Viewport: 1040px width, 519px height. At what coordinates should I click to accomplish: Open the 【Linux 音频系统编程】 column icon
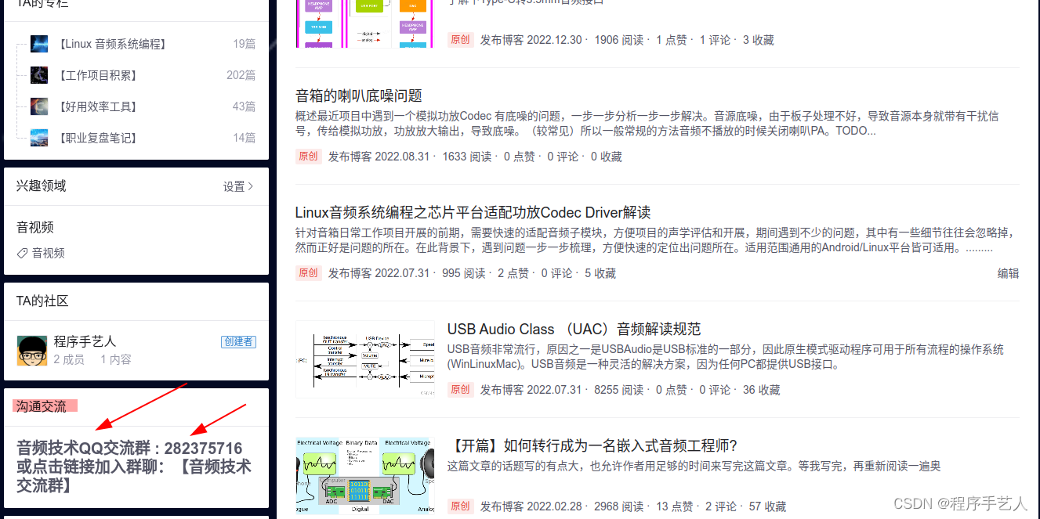click(x=39, y=44)
